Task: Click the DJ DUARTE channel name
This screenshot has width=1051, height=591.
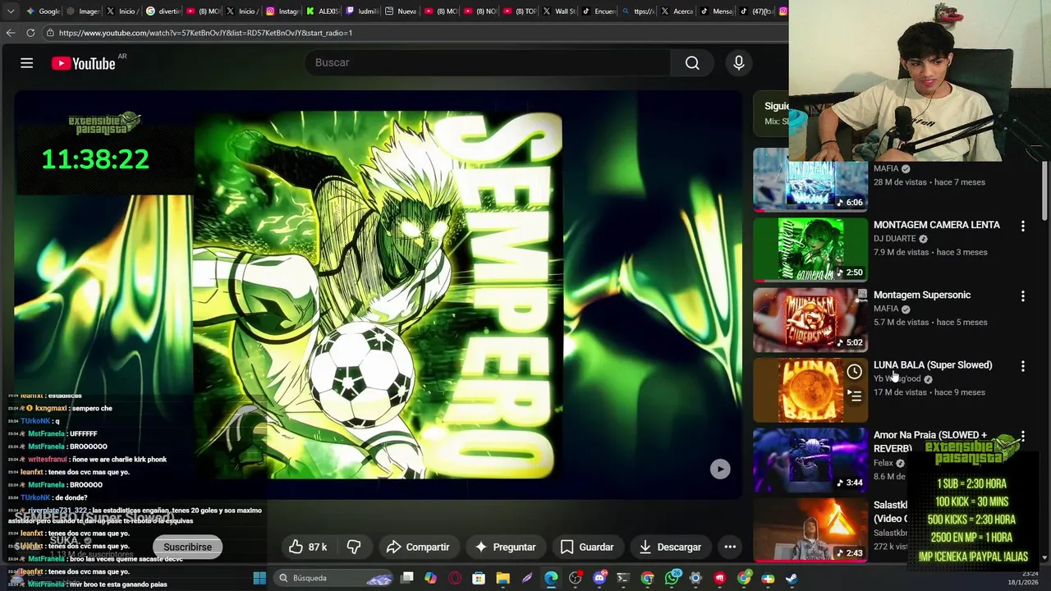Action: (894, 239)
